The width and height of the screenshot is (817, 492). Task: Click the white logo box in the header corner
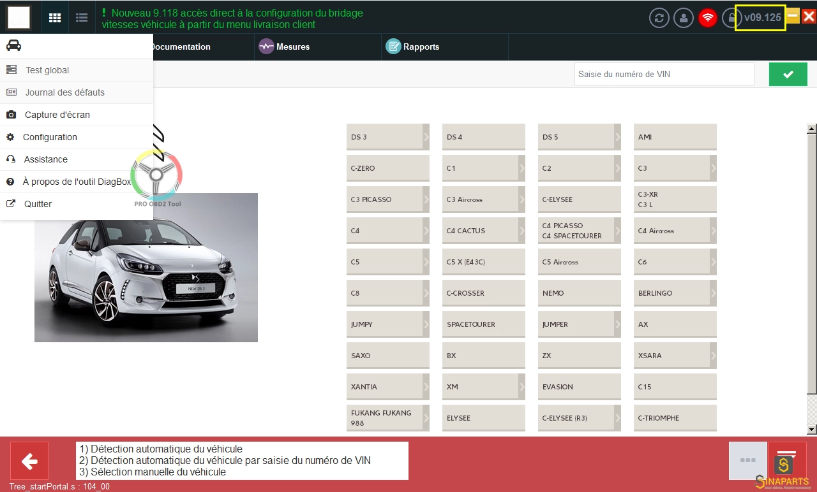(19, 17)
